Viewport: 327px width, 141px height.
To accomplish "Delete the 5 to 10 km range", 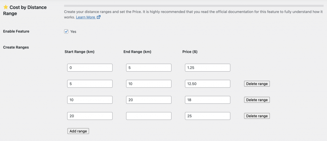I will coord(257,84).
